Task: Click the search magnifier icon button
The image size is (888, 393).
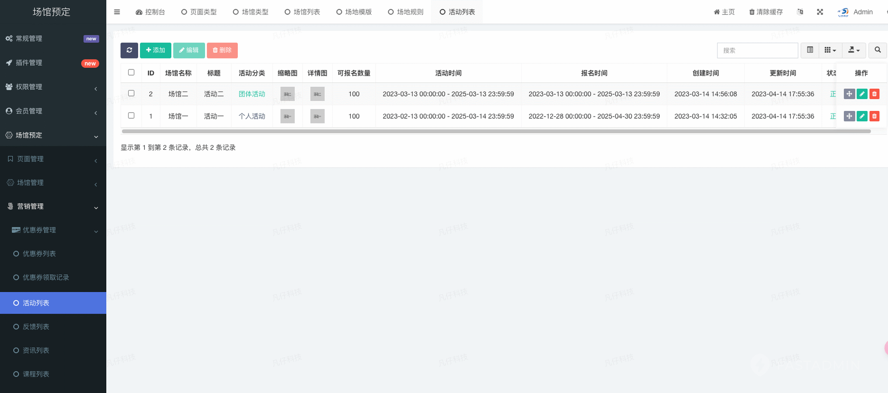Action: coord(877,50)
